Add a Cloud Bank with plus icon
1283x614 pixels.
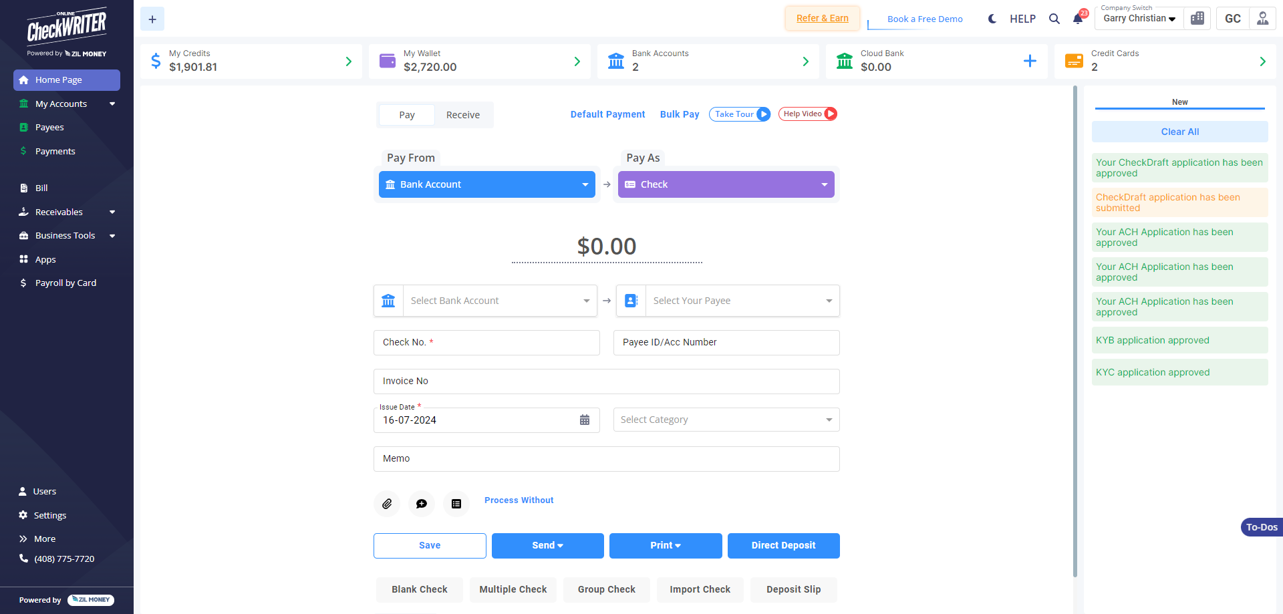pos(1030,61)
